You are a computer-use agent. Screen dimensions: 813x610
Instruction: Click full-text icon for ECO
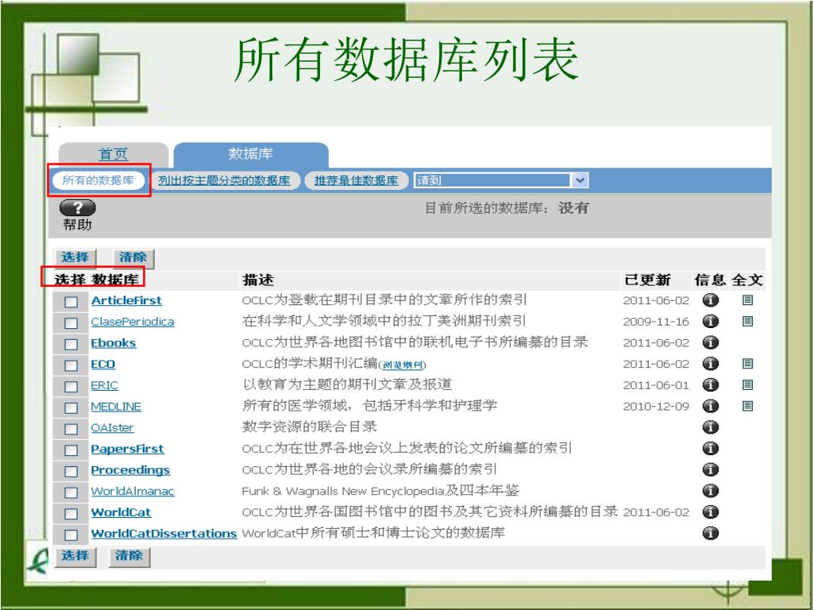point(747,364)
